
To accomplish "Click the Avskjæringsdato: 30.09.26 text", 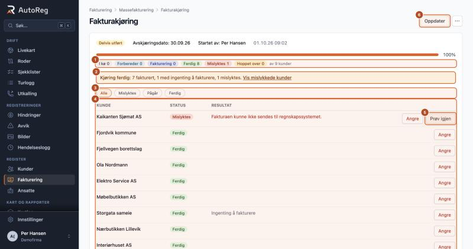I will click(161, 43).
